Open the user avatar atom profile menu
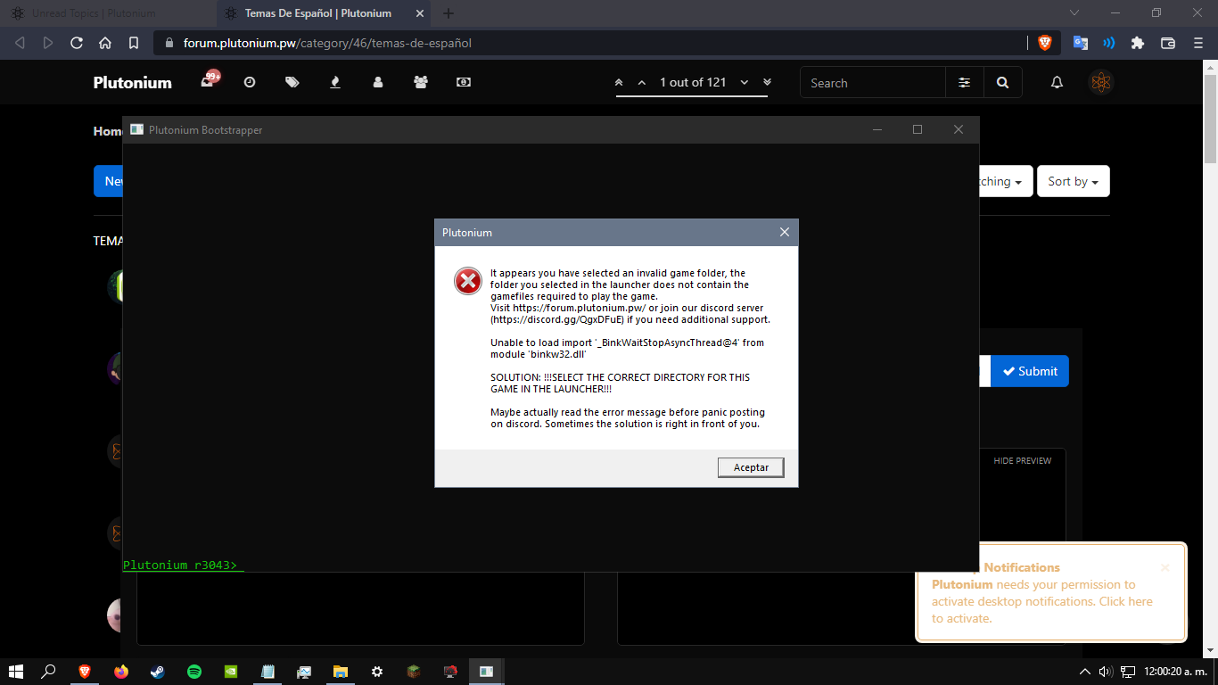1218x685 pixels. click(x=1101, y=83)
